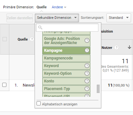This screenshot has width=133, height=115.
Task: Tick checkbox for row 1 Newsletter
Action: pos(4,85)
